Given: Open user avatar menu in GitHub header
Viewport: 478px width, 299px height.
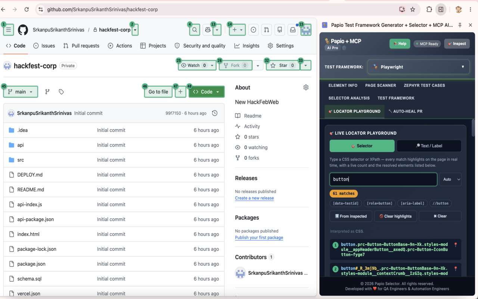Looking at the screenshot, I should [306, 30].
